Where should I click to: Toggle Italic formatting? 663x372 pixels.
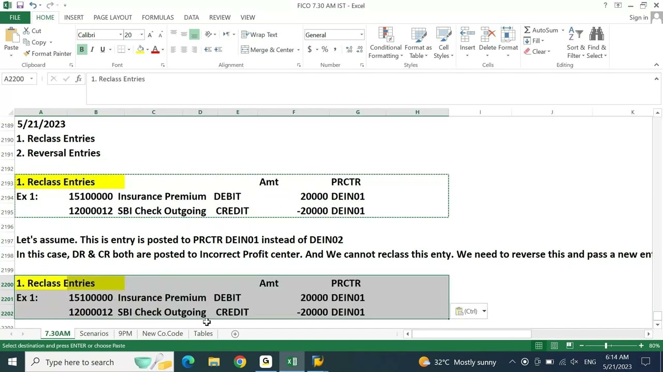click(x=92, y=50)
